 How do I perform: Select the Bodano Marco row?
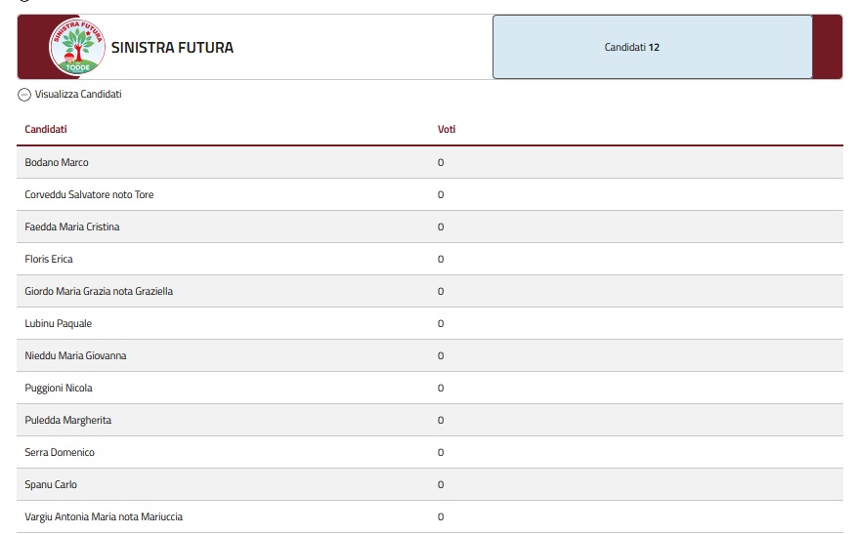(x=430, y=162)
